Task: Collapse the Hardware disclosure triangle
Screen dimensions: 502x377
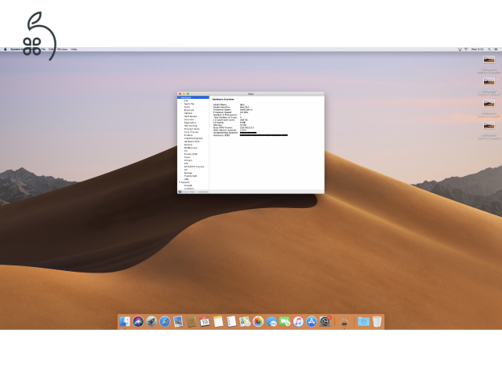Action: [x=180, y=97]
